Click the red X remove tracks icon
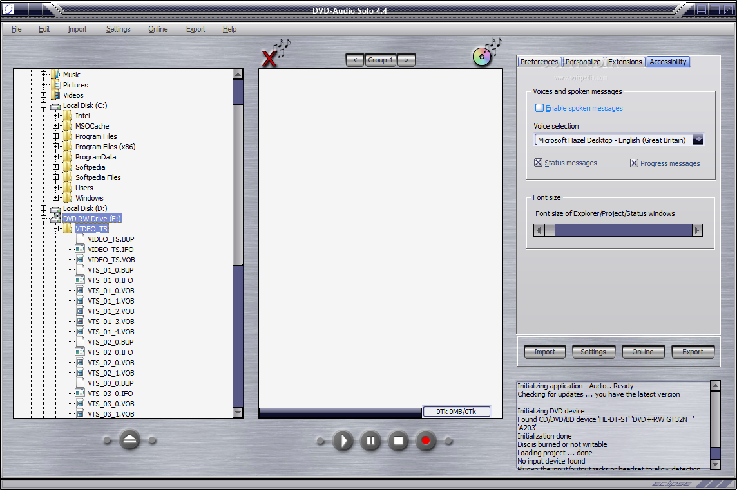Screen dimensions: 737x490 269,59
